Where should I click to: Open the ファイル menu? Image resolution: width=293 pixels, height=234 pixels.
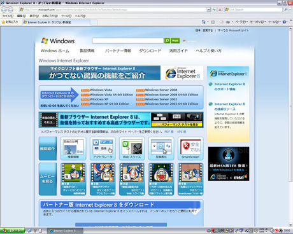[x=8, y=16]
